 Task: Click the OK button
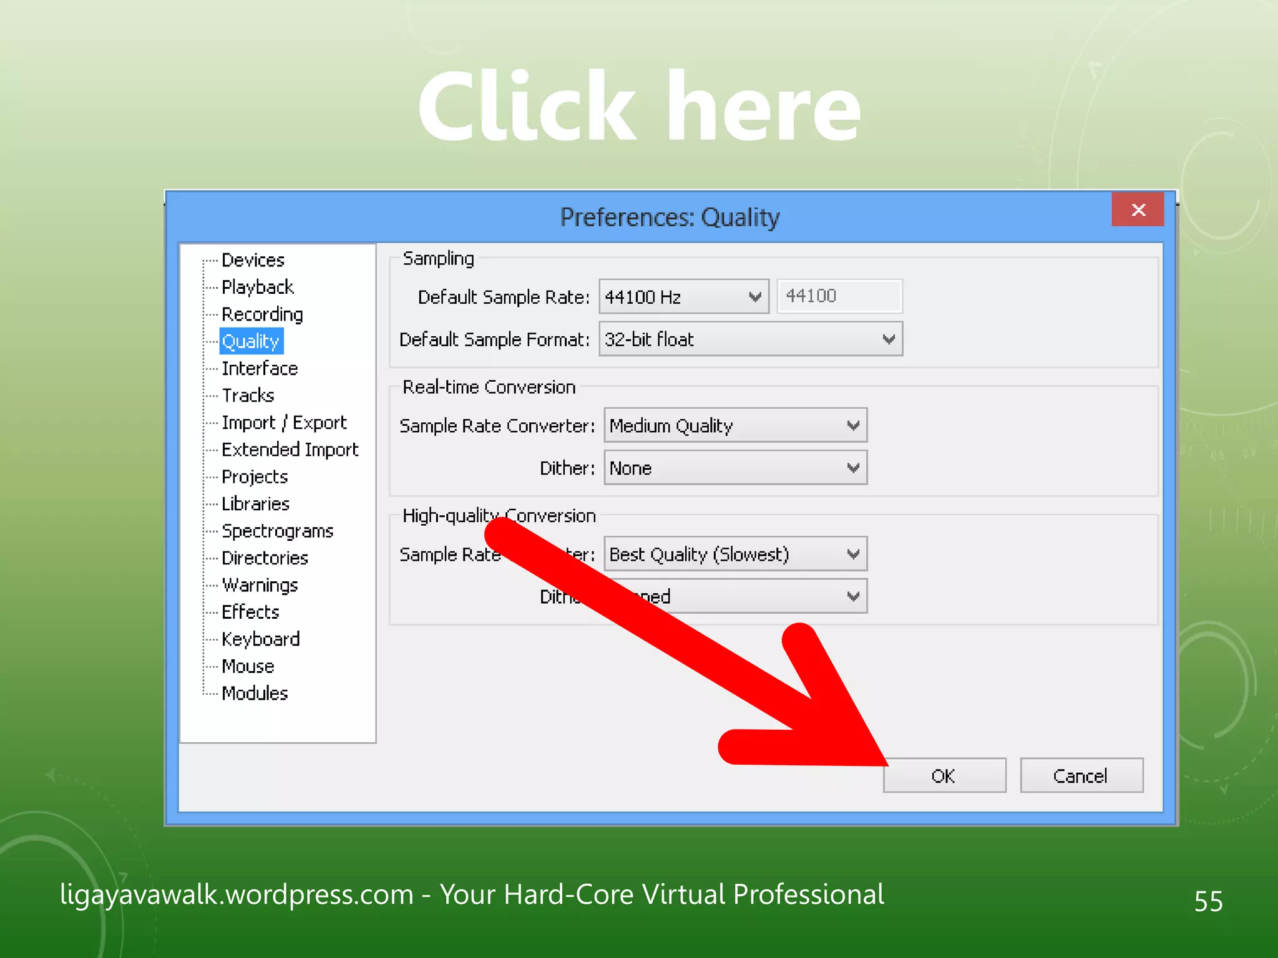(944, 776)
